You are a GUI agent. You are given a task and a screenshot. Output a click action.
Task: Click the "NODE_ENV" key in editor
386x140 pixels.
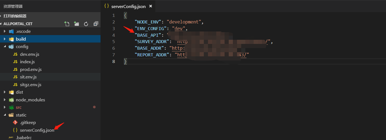click(148, 22)
